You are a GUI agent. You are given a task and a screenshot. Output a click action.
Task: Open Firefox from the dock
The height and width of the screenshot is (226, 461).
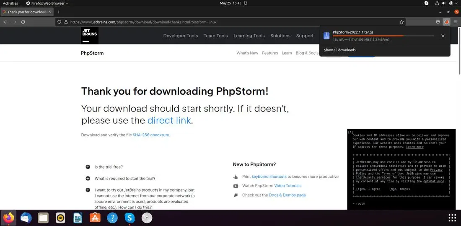pyautogui.click(x=8, y=218)
